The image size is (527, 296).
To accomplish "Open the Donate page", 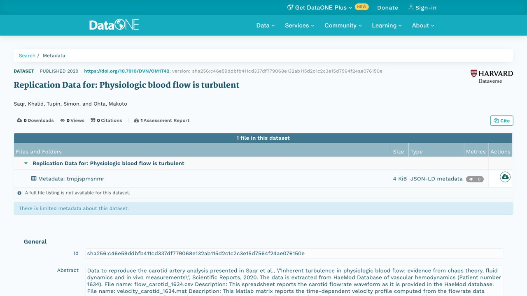I will (x=387, y=7).
